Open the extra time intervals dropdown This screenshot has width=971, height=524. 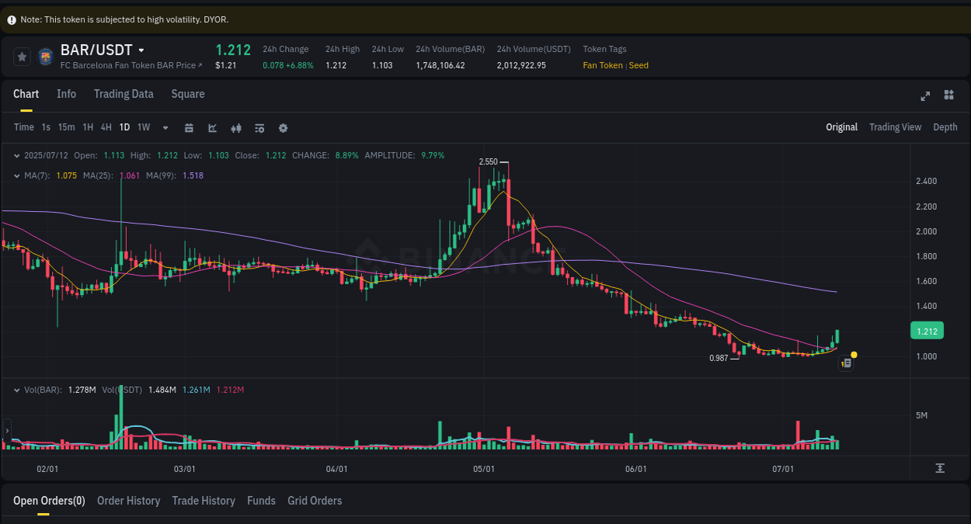[x=165, y=127]
